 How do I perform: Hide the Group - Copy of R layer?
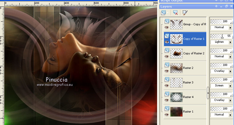point(167,27)
